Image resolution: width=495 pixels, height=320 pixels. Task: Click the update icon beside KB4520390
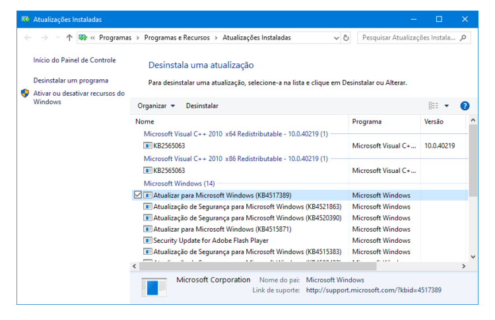[x=147, y=218]
